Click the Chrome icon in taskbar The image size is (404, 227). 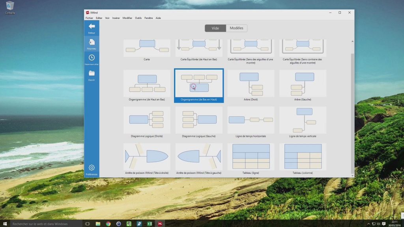[x=108, y=223]
